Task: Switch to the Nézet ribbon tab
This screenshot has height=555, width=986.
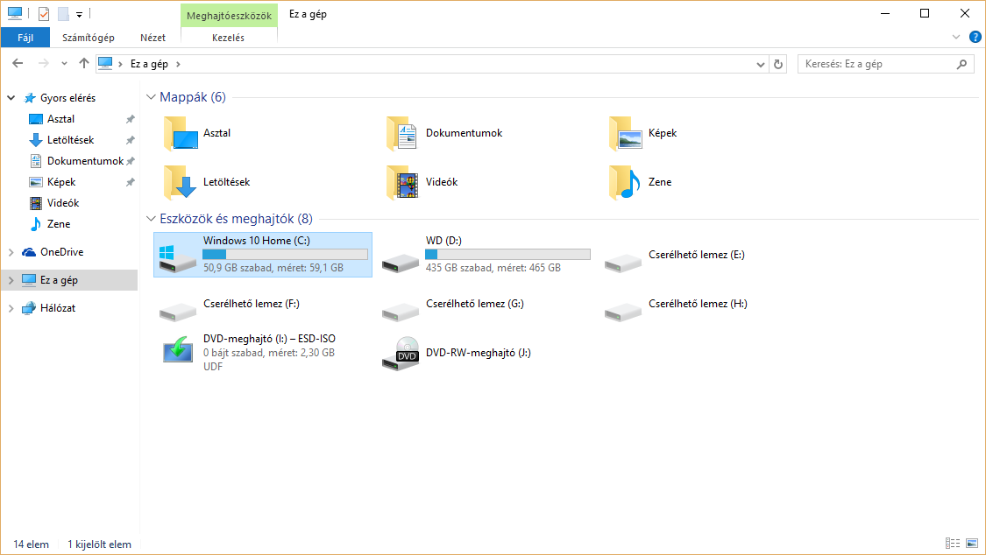Action: [153, 38]
